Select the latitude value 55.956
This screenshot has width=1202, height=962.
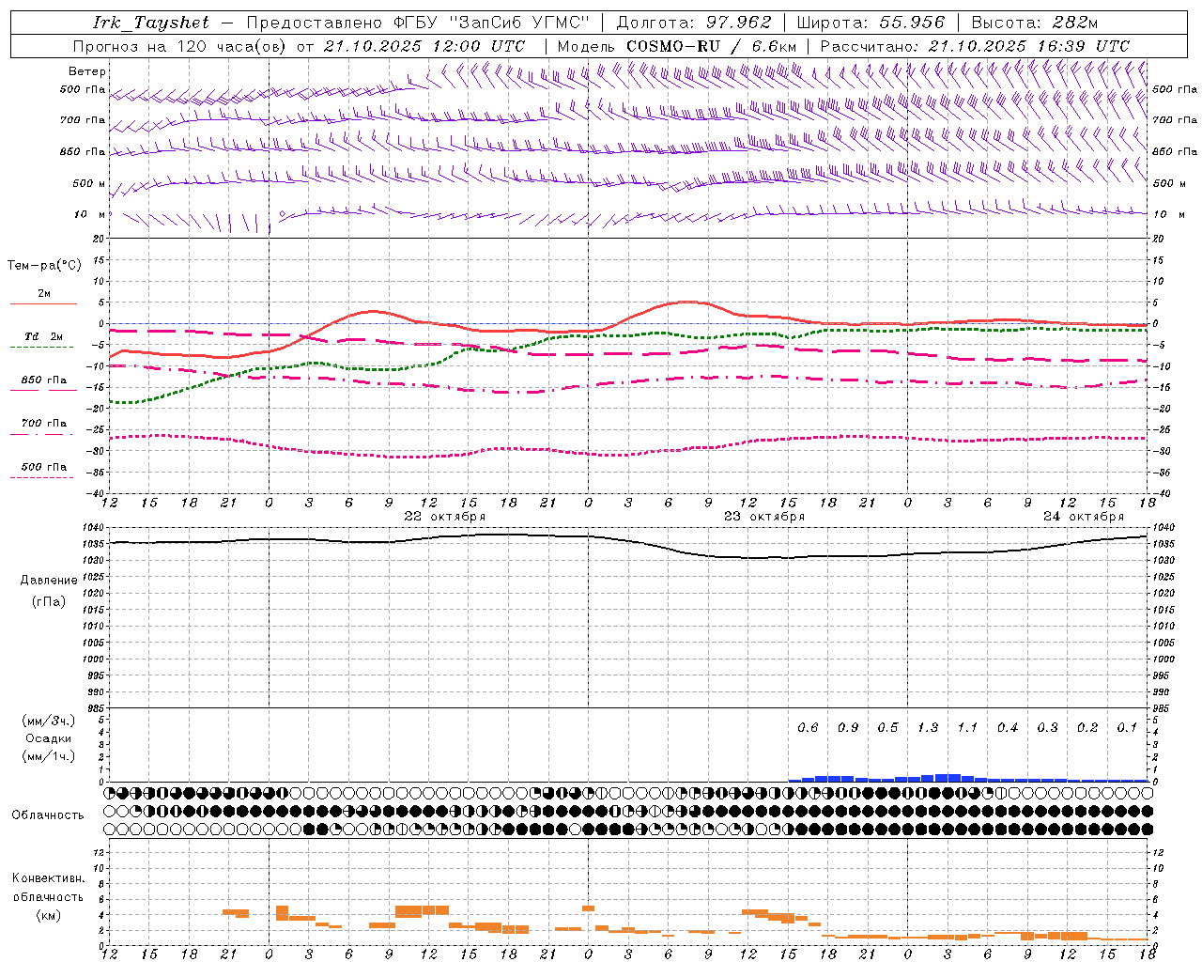(x=912, y=23)
